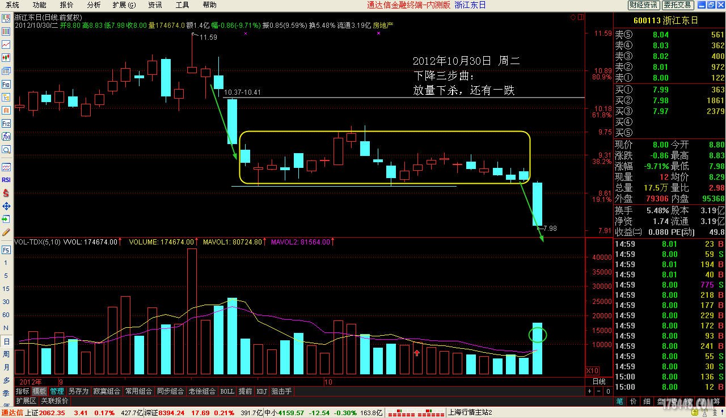Screen dimensions: 726x418
Task: Switch chart to 30-minute period
Action: click(6, 302)
